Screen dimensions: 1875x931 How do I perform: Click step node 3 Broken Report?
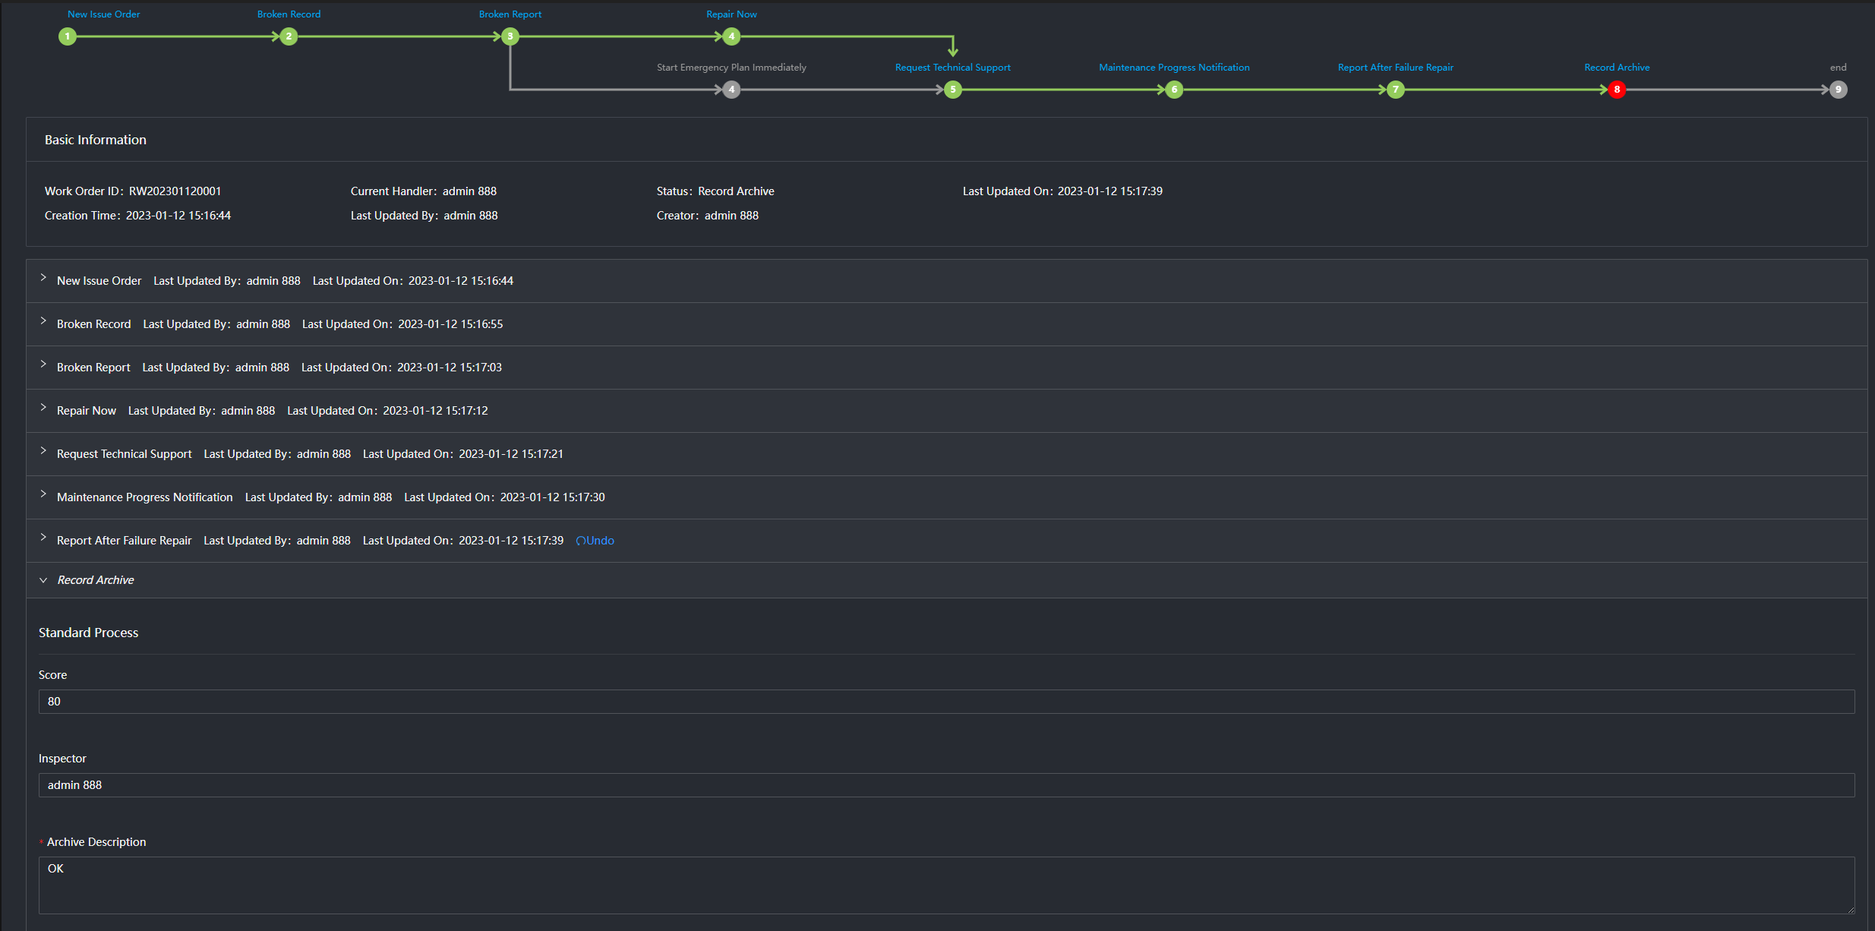click(510, 36)
